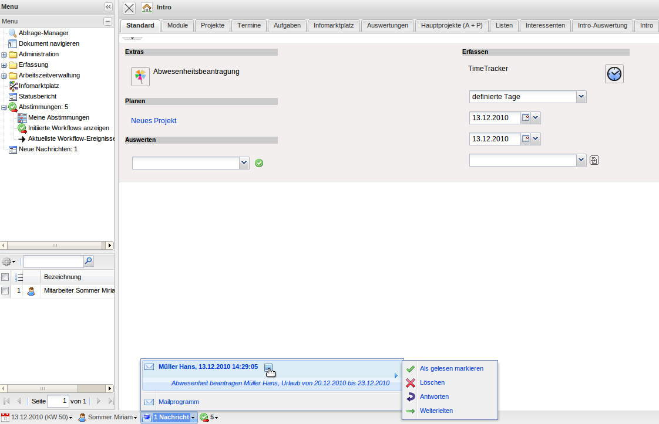Expand the Administration folder in tree

[x=4, y=55]
